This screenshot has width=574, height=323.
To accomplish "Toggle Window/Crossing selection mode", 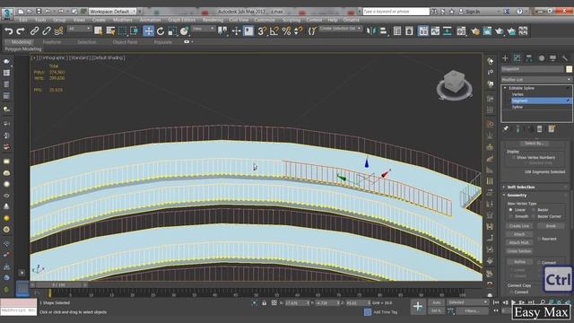I will (x=134, y=31).
